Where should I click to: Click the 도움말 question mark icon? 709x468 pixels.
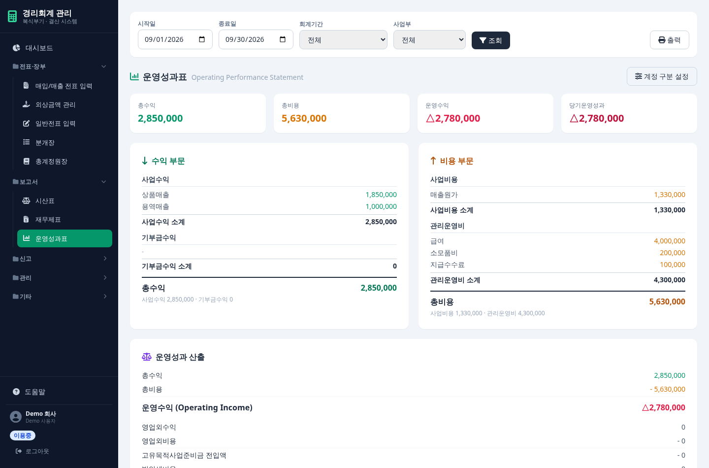click(16, 392)
